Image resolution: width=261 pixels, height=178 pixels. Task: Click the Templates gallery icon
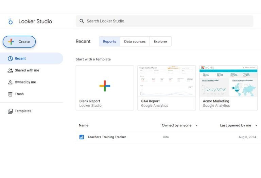(10, 111)
